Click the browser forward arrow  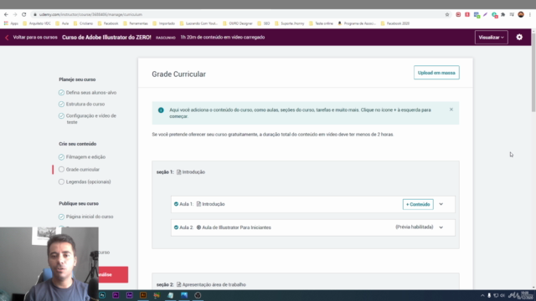tap(15, 15)
